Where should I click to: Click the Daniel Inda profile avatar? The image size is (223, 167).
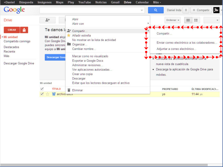216,10
